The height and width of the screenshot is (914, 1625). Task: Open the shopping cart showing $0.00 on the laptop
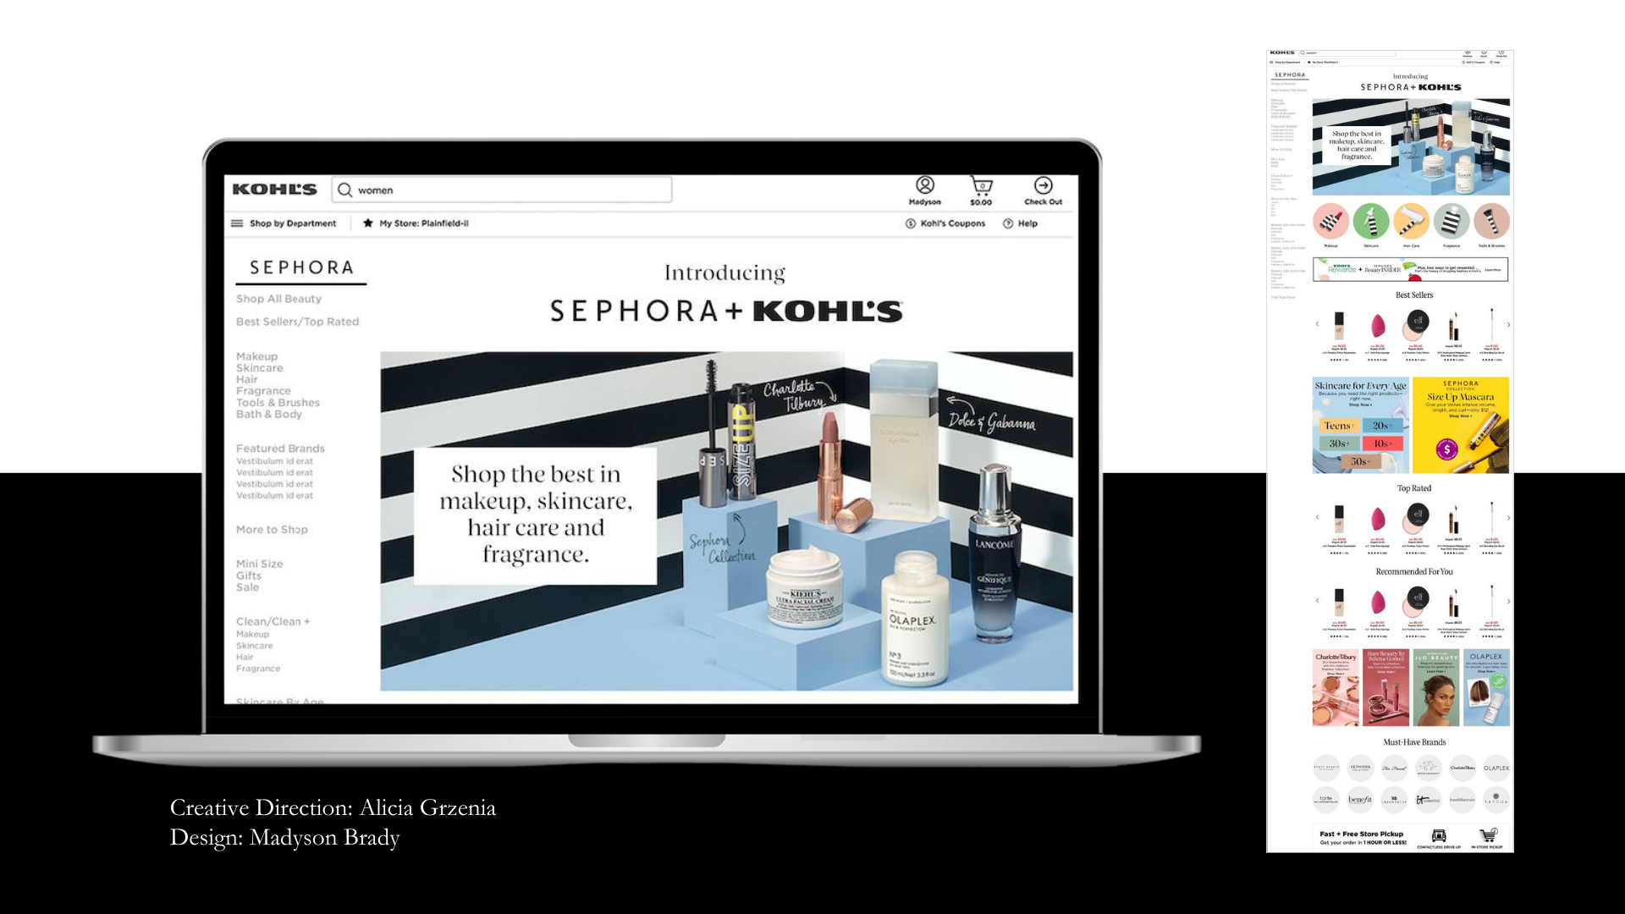pos(981,185)
